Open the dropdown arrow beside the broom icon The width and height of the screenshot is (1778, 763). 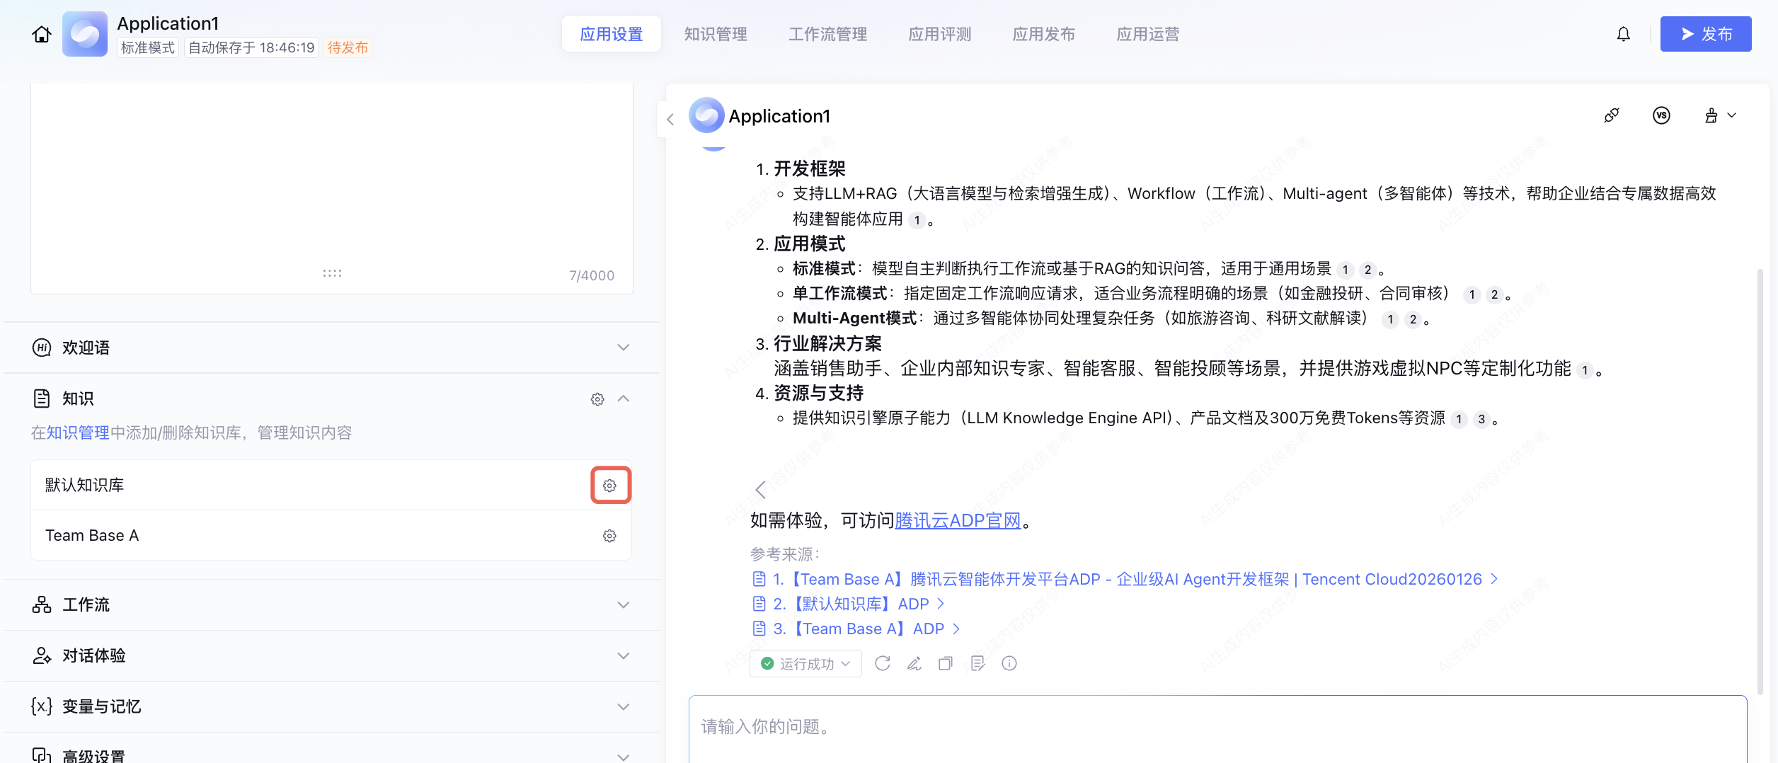1732,115
